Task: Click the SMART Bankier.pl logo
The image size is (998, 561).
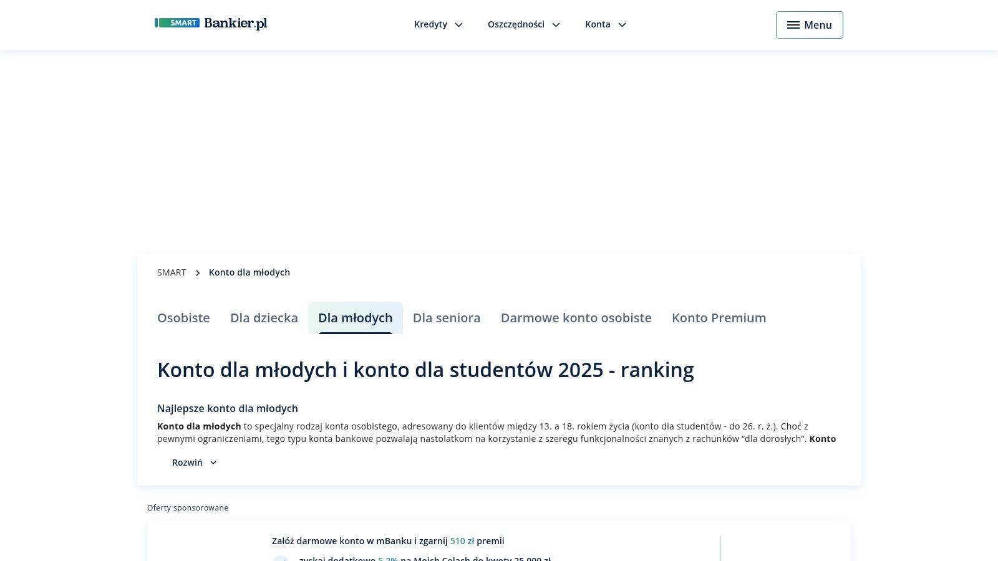Action: click(211, 24)
